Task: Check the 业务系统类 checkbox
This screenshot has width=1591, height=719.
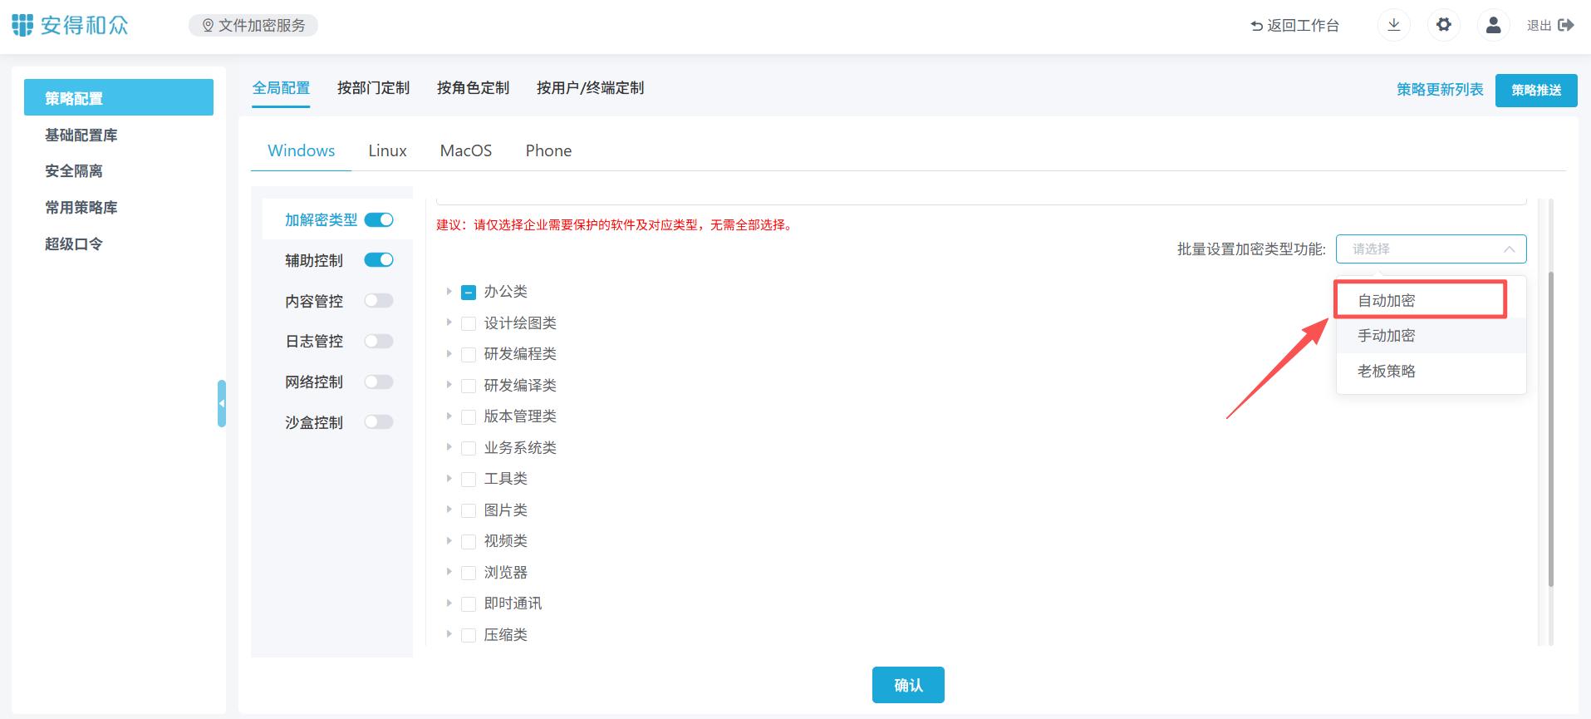Action: (x=469, y=448)
